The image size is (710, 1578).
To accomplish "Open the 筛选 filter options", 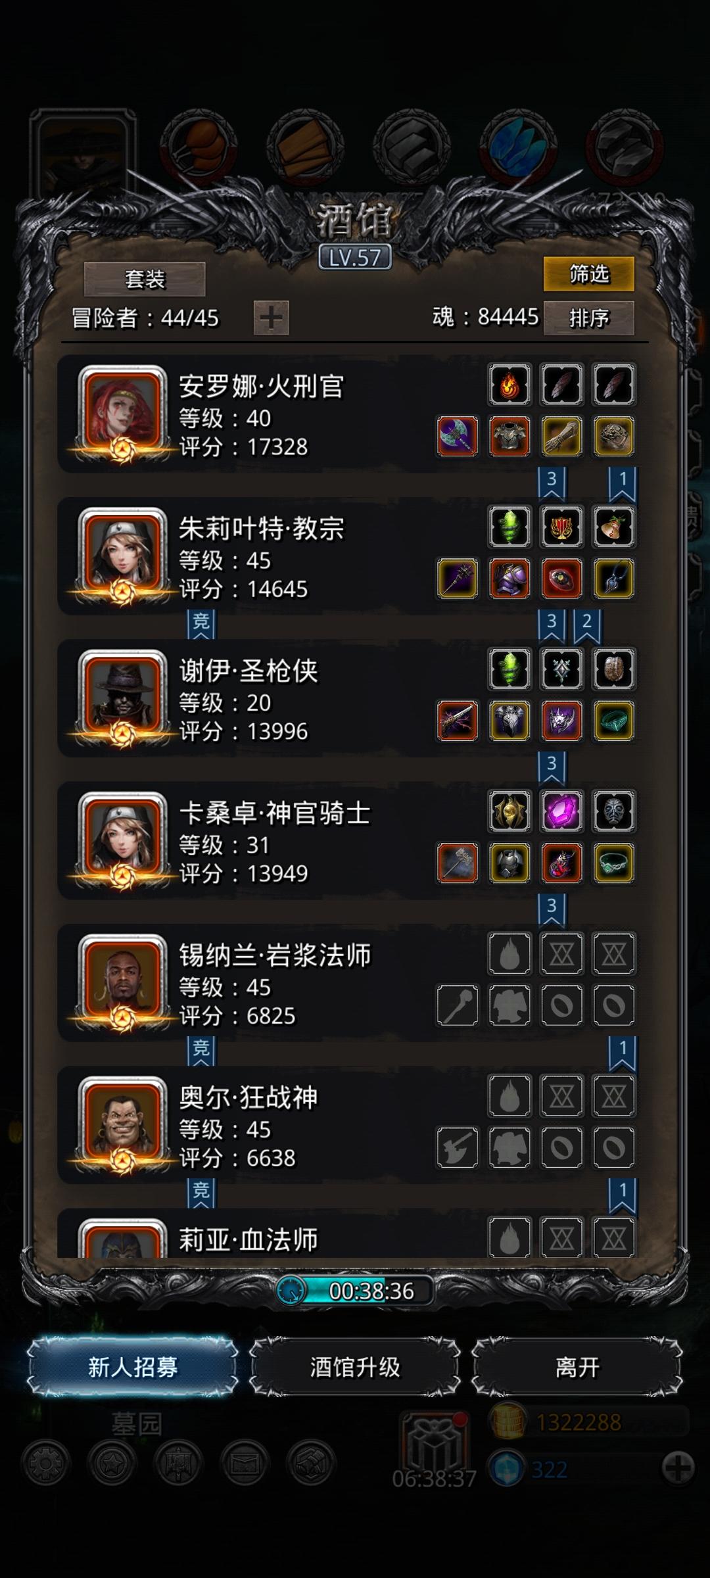I will [589, 274].
